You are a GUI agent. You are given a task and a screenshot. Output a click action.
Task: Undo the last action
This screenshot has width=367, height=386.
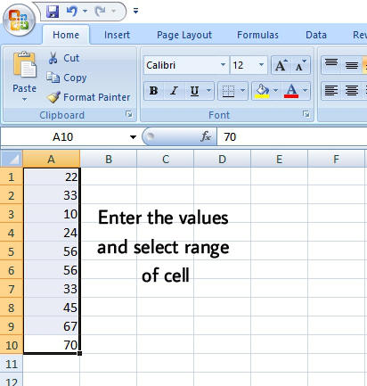click(72, 12)
